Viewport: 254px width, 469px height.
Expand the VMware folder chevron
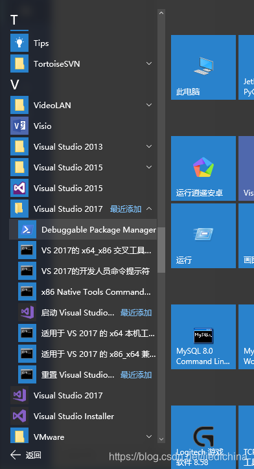coord(149,437)
